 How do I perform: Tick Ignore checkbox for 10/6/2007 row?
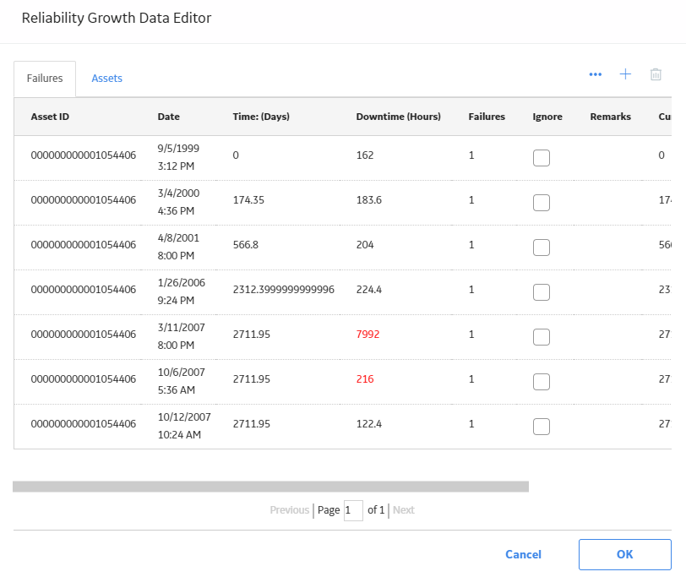542,382
